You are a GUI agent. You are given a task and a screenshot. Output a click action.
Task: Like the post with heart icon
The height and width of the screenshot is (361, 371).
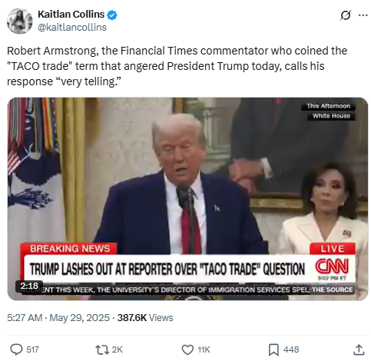[x=187, y=349]
